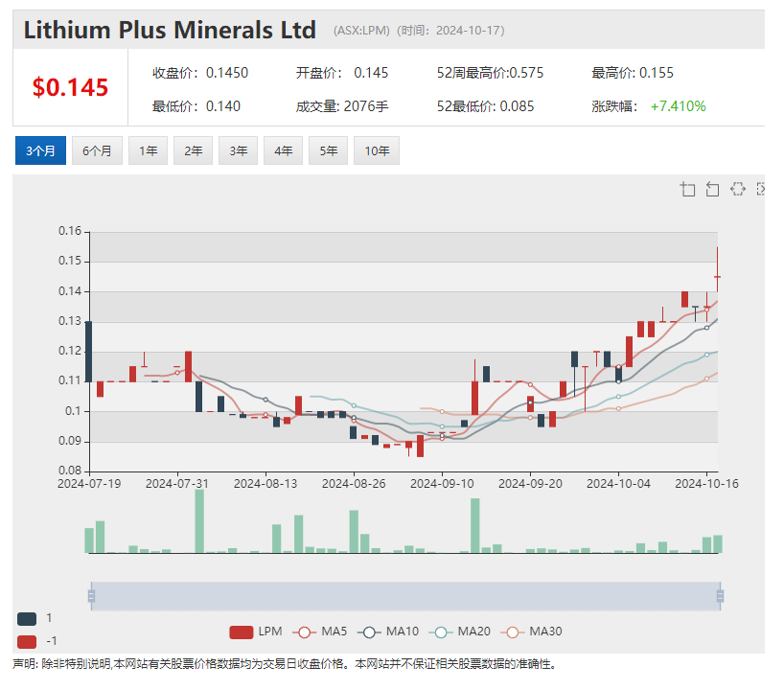Click the 2024-09-20 axis date
The image size is (784, 690).
[530, 484]
